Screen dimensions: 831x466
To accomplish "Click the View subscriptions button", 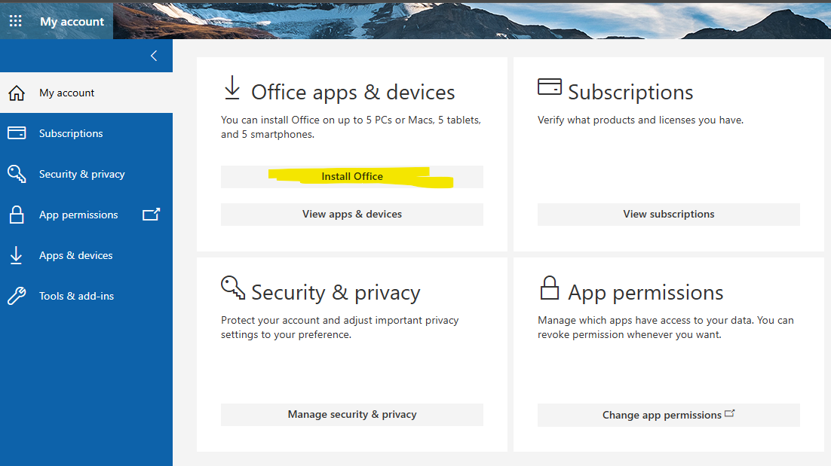I will (x=669, y=215).
